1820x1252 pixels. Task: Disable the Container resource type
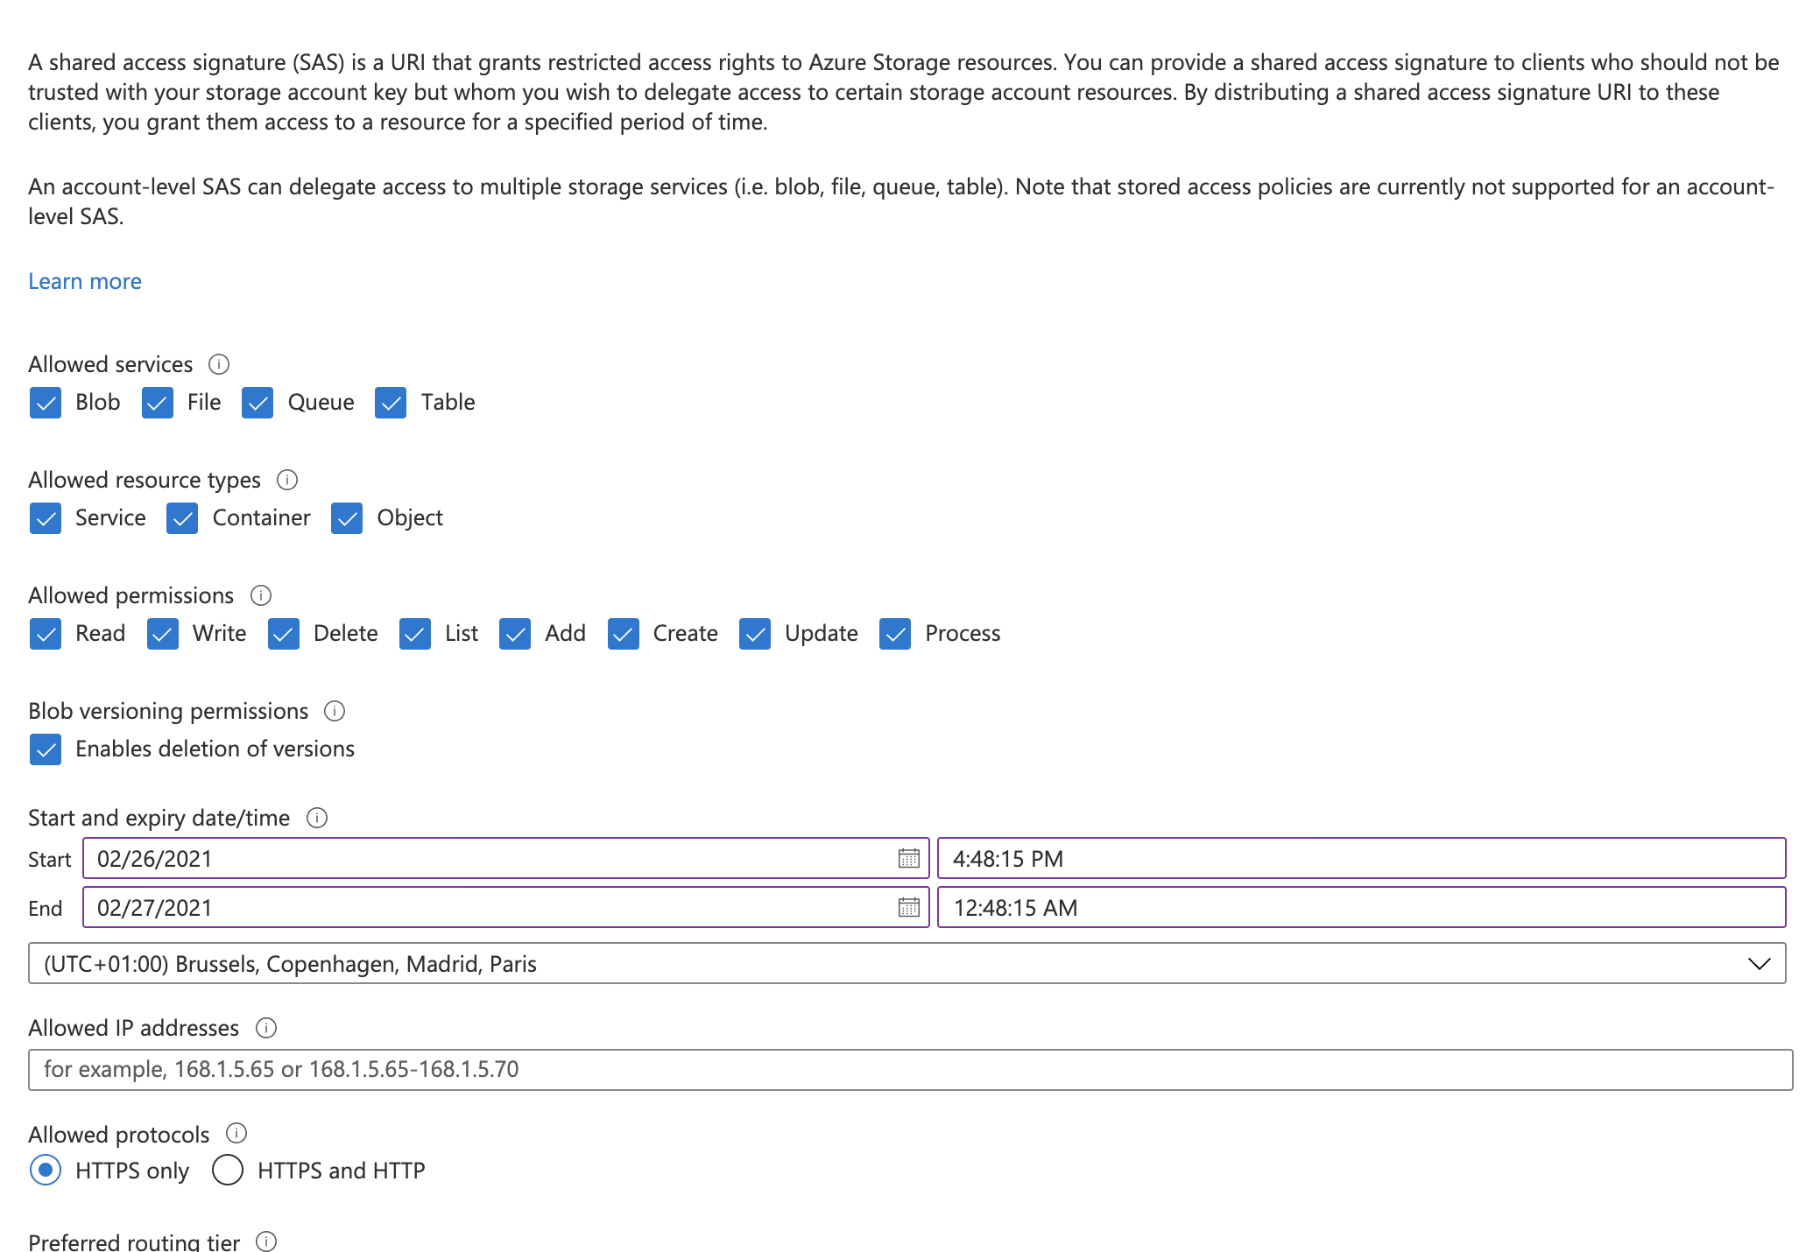[x=182, y=518]
